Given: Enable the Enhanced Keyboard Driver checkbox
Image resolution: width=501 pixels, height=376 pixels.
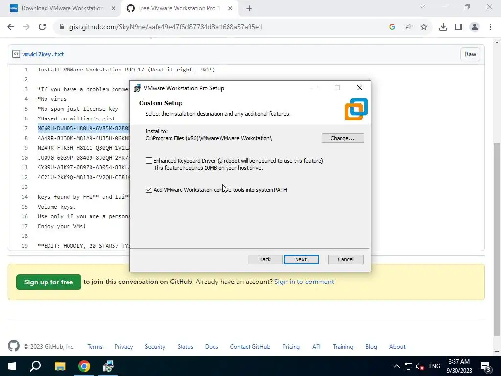Looking at the screenshot, I should [x=149, y=161].
